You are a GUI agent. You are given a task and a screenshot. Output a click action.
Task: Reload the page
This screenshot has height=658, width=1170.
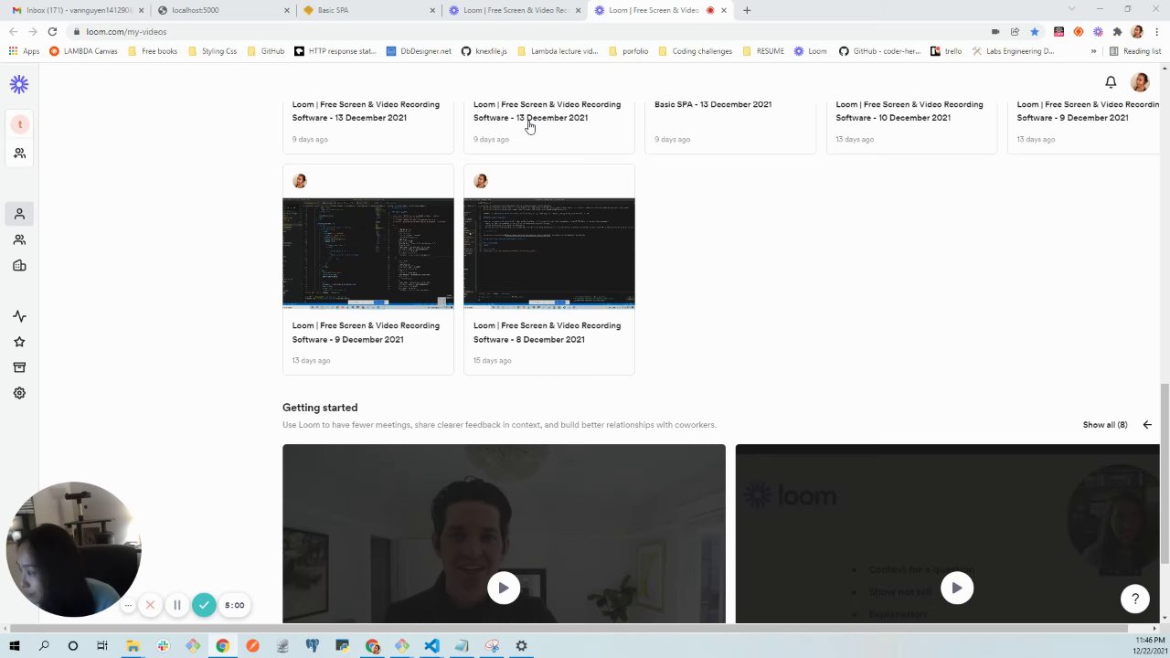coord(52,31)
